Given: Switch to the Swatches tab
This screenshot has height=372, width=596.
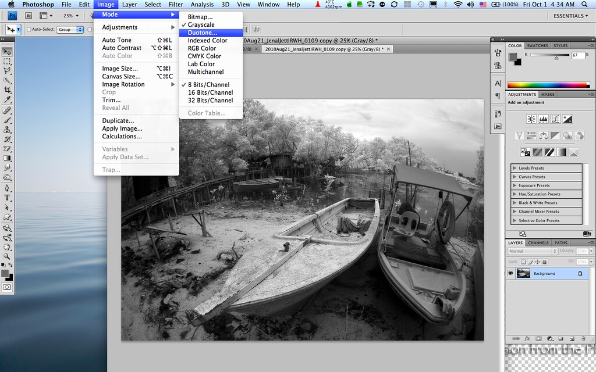Looking at the screenshot, I should pyautogui.click(x=537, y=45).
